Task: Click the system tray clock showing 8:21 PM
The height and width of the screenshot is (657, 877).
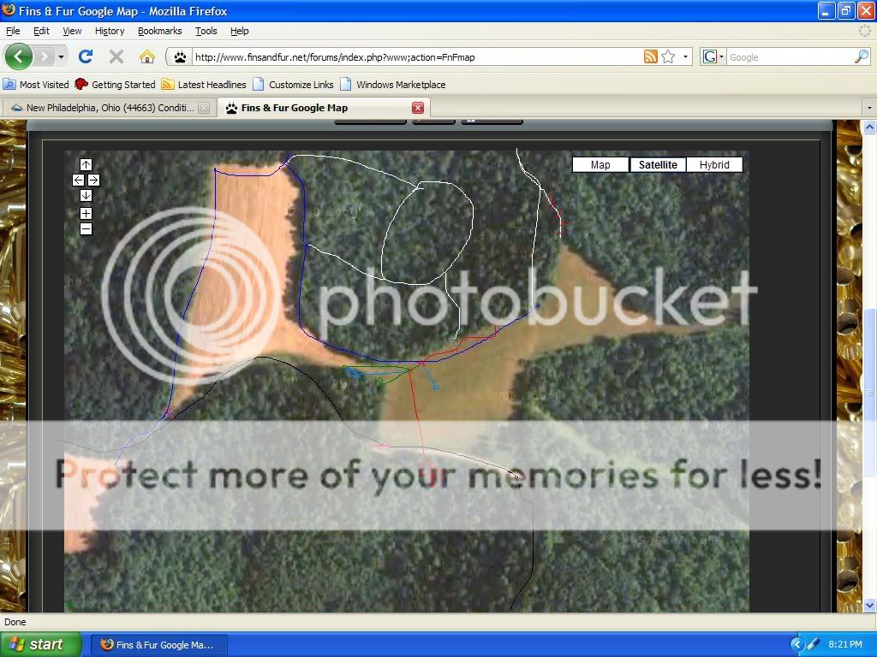Action: 844,645
